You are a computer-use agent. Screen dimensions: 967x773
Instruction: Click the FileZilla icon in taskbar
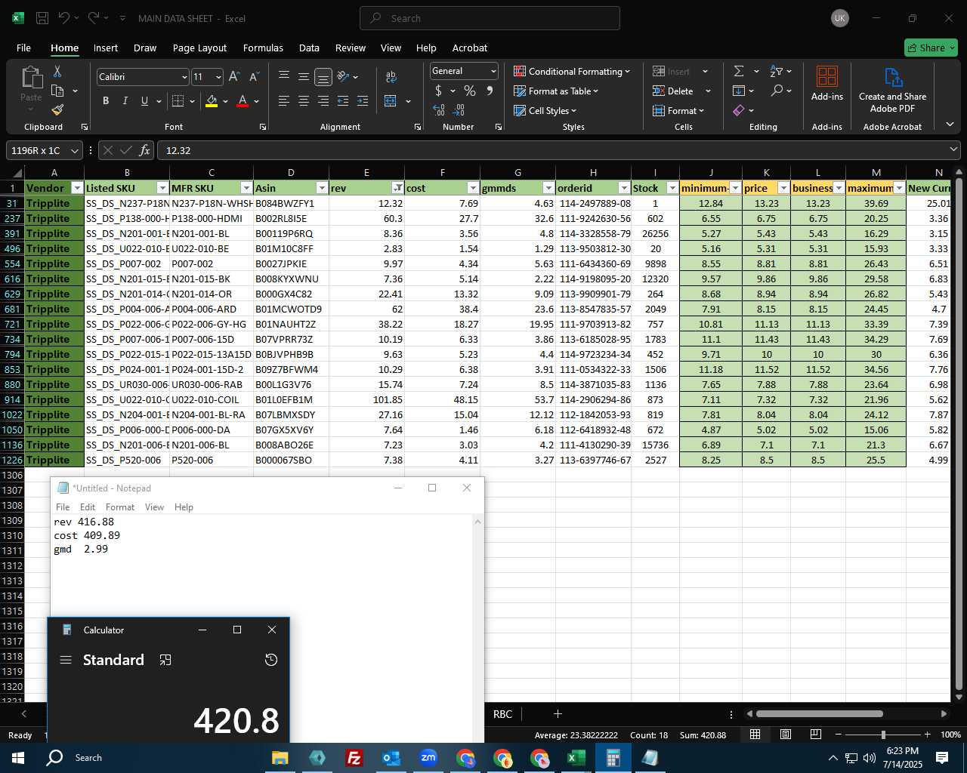pos(354,757)
